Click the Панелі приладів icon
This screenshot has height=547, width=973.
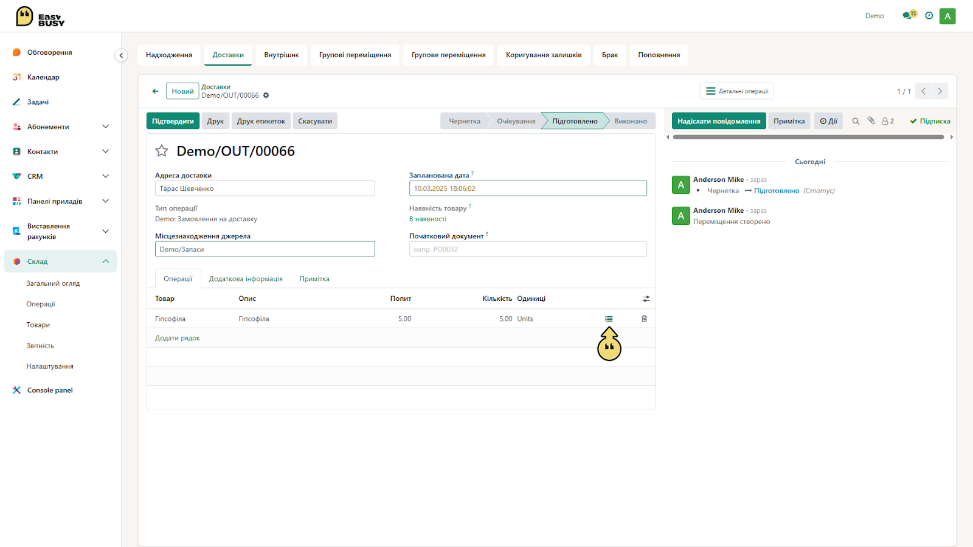point(16,201)
